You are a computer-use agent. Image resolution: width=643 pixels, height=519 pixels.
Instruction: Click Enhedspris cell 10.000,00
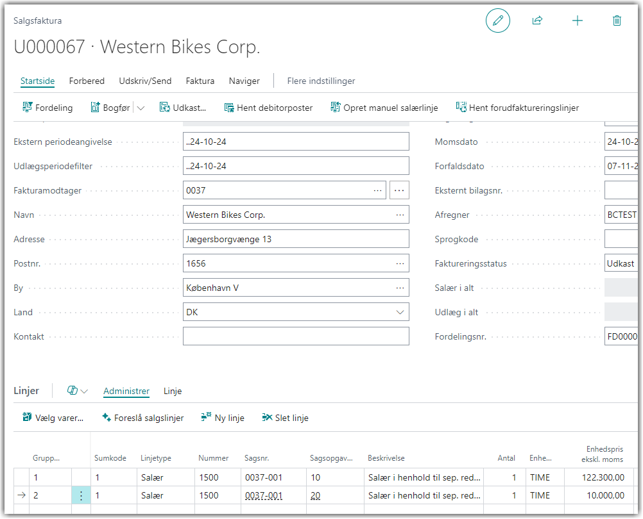tap(599, 496)
